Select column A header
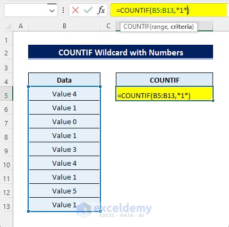Screen dimensions: 229x227 click(x=21, y=26)
